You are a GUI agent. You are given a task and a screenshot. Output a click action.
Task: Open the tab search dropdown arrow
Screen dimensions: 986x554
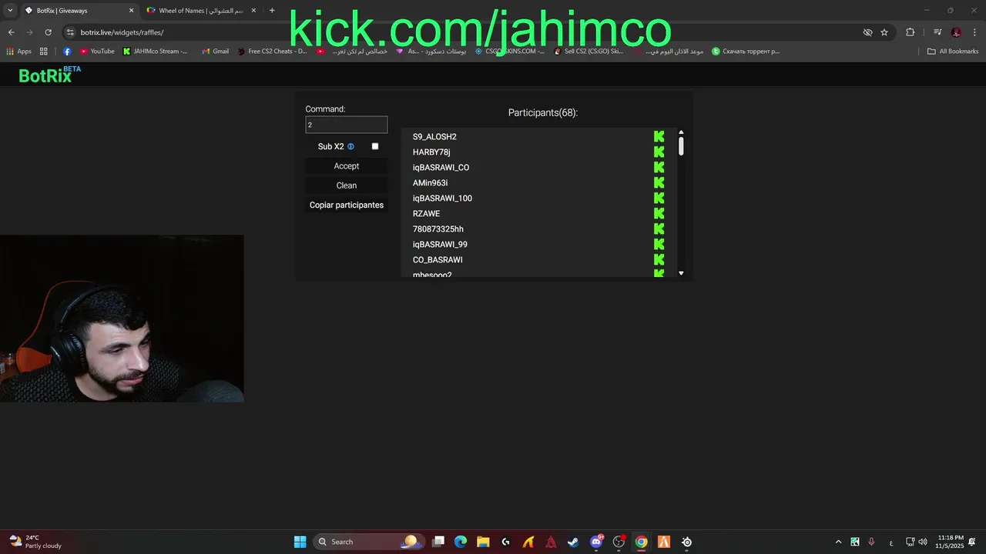[10, 11]
